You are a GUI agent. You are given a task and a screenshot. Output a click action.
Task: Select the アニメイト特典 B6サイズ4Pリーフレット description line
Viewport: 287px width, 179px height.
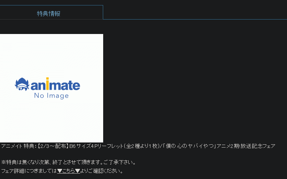pyautogui.click(x=138, y=146)
